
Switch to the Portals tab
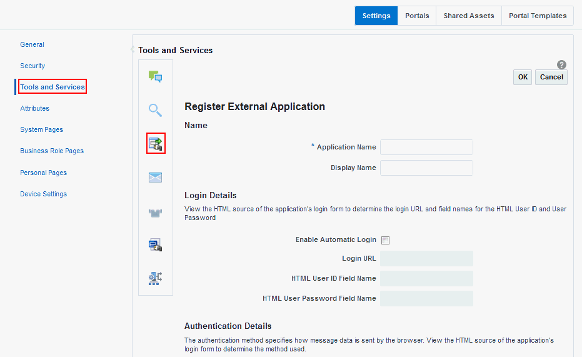[x=417, y=16]
